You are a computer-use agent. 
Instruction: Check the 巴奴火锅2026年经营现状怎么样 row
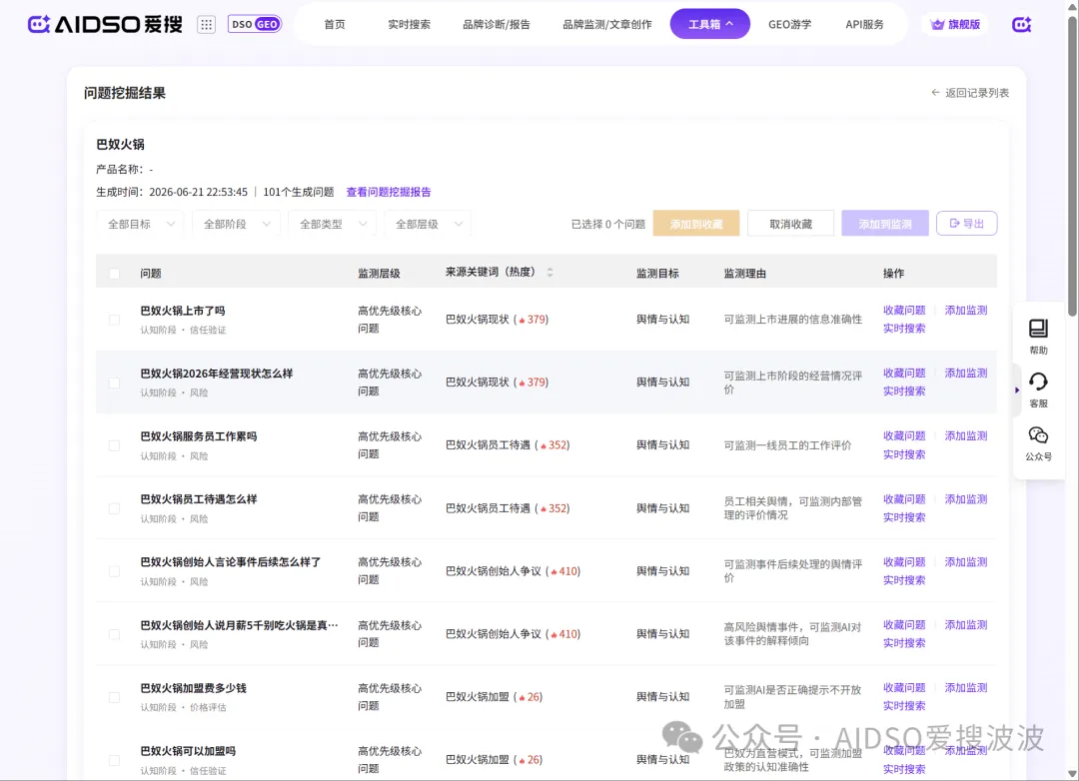click(x=114, y=383)
